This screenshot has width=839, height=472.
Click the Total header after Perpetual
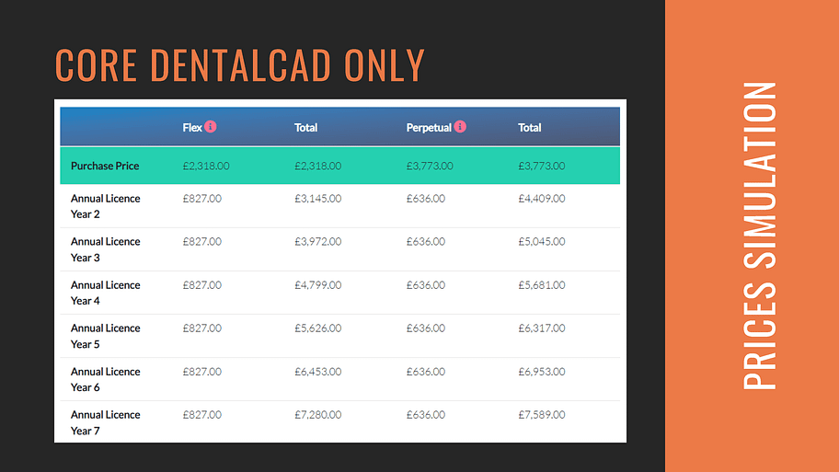(x=529, y=127)
